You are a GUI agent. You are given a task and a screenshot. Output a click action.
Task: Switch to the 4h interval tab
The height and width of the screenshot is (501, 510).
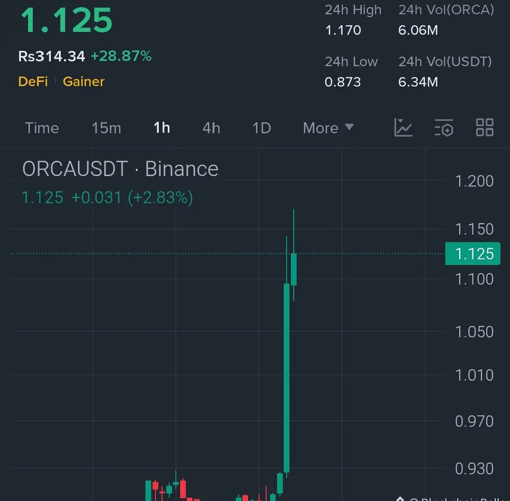pos(212,128)
